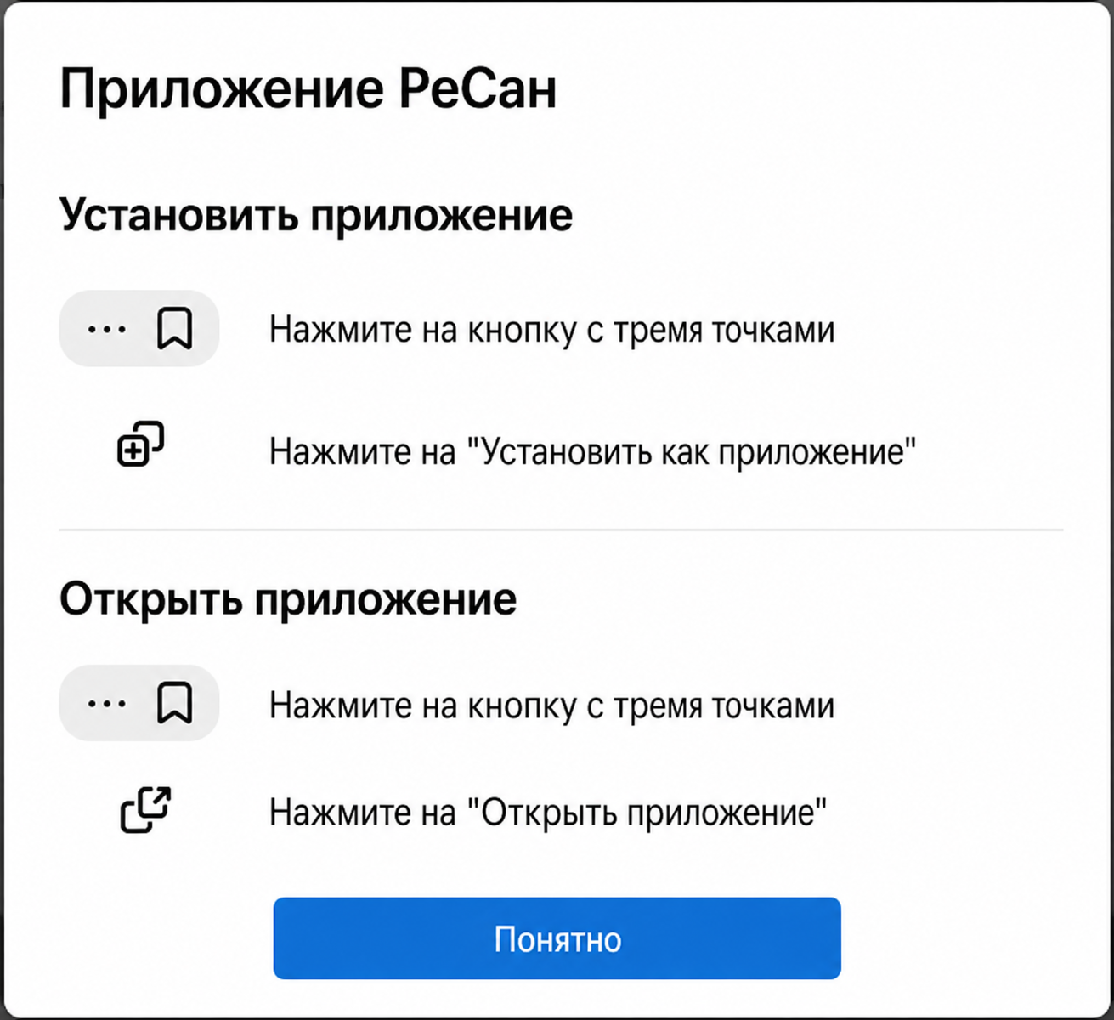Select the bookmark icon in the first pill
1114x1020 pixels.
tap(175, 328)
